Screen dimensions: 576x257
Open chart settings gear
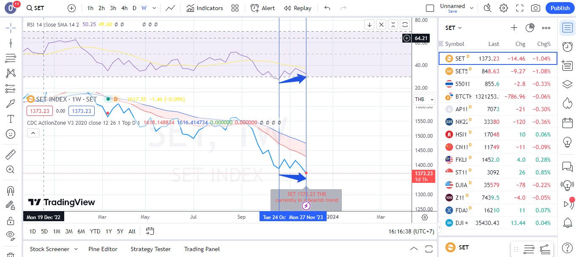pyautogui.click(x=504, y=8)
